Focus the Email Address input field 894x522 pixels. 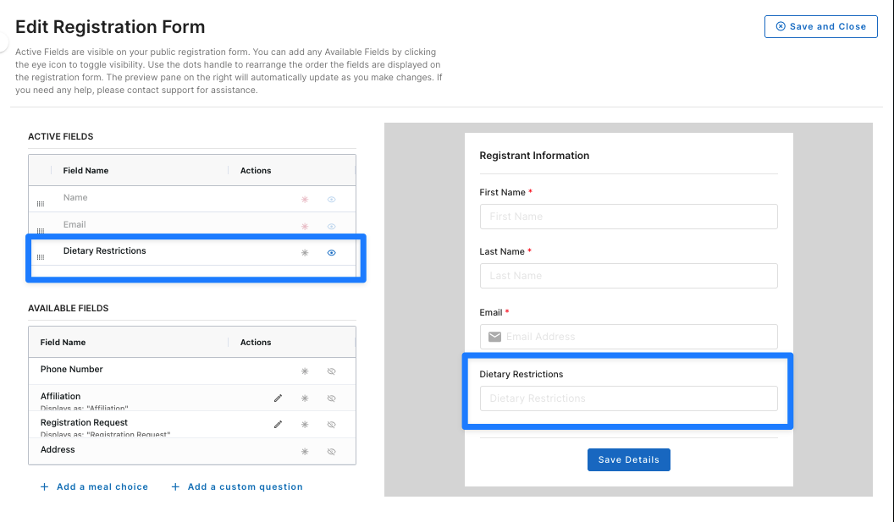629,337
